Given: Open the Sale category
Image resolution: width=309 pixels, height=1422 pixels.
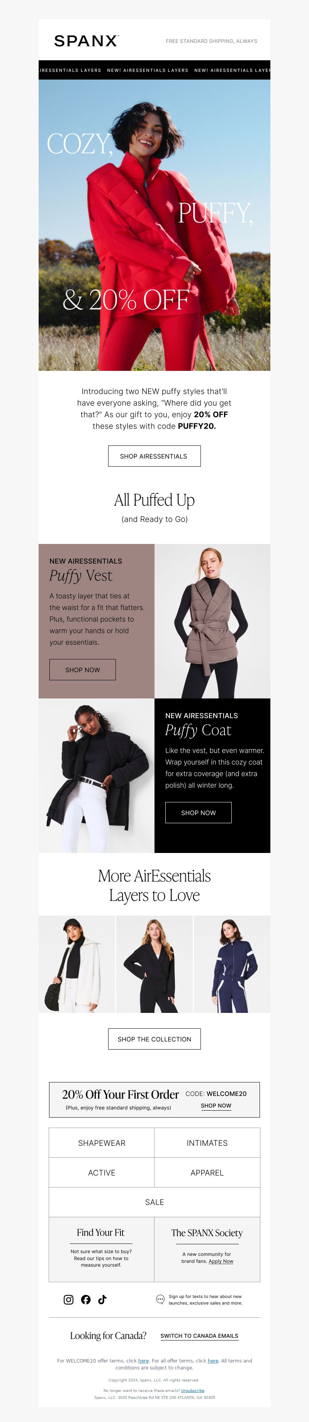Looking at the screenshot, I should click(154, 1202).
